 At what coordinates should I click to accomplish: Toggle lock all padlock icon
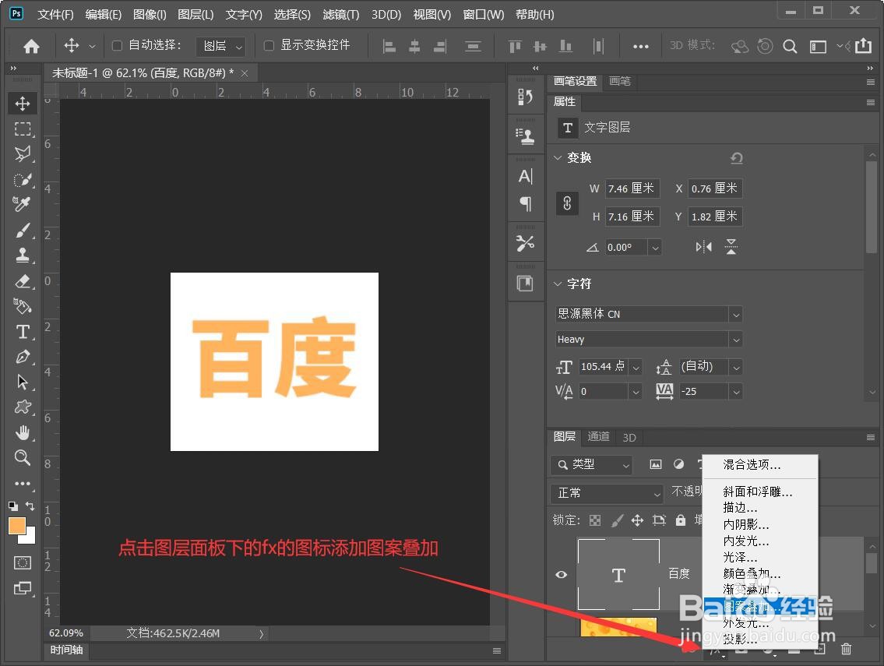pyautogui.click(x=681, y=520)
